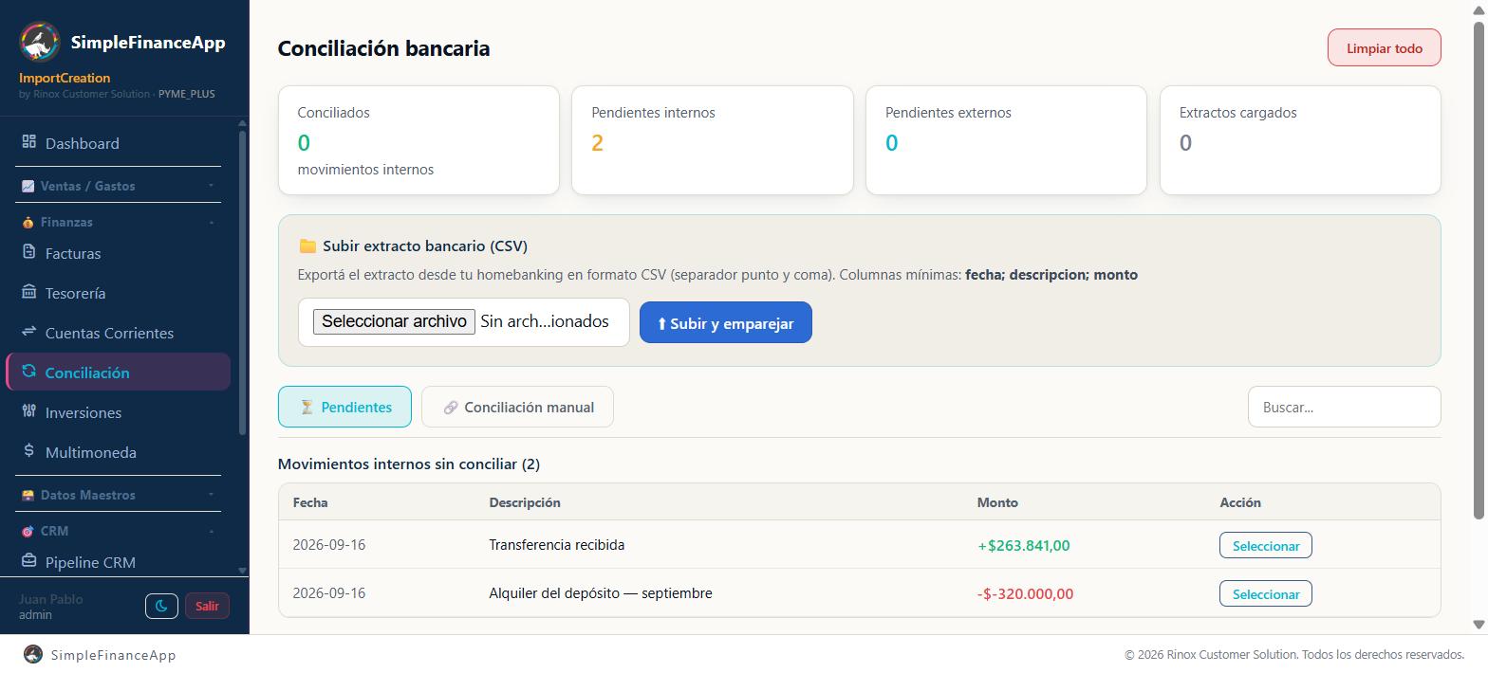
Task: Click Movimientos internos sin conciliar (2) heading
Action: 408,464
